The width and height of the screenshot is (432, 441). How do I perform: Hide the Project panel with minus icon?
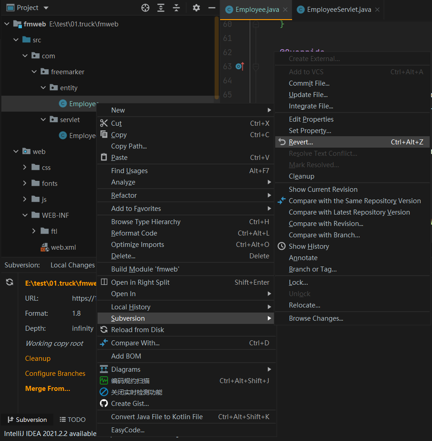coord(212,8)
